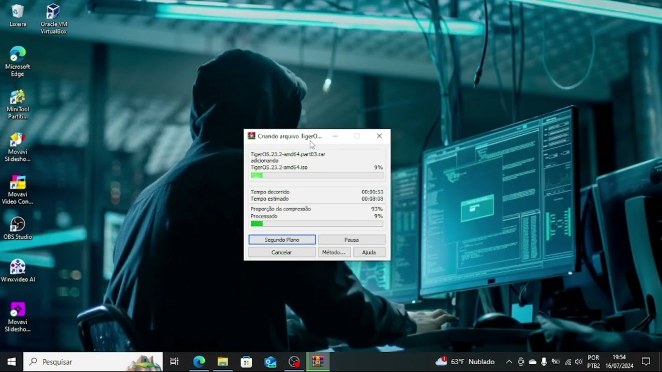
Task: Open Microsoft Store from the taskbar
Action: tap(247, 362)
